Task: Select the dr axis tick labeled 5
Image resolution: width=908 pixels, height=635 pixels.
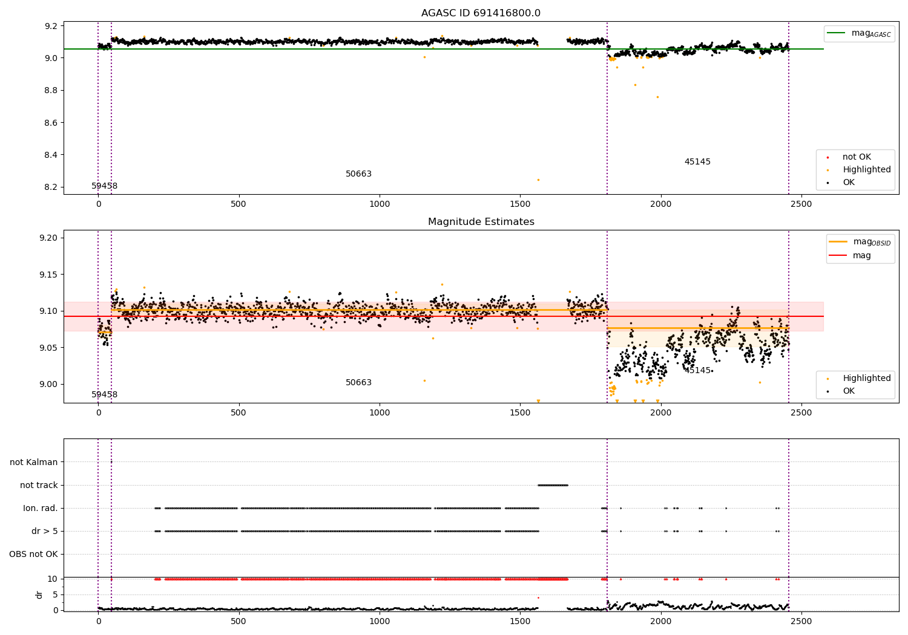Action: (x=55, y=595)
